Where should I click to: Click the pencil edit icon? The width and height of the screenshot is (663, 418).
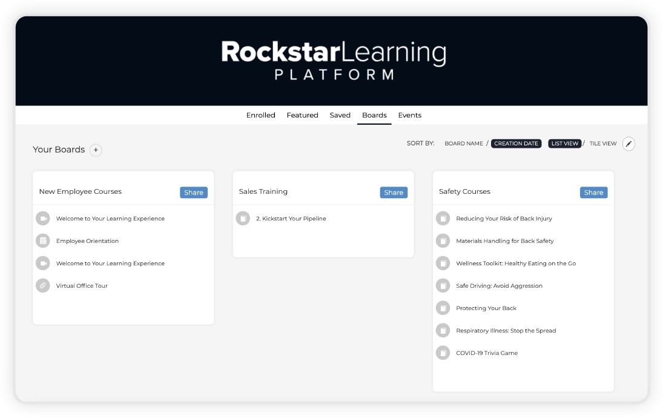628,144
